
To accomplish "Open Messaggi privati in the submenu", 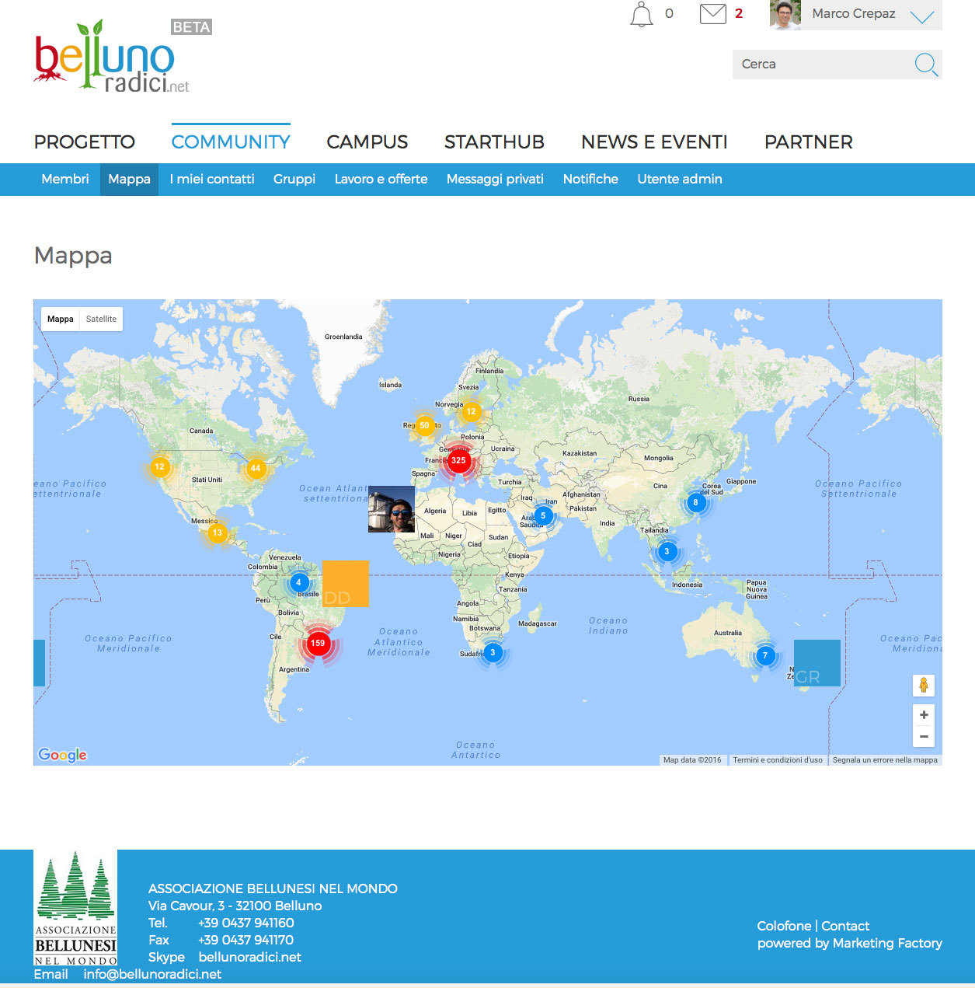I will (495, 179).
